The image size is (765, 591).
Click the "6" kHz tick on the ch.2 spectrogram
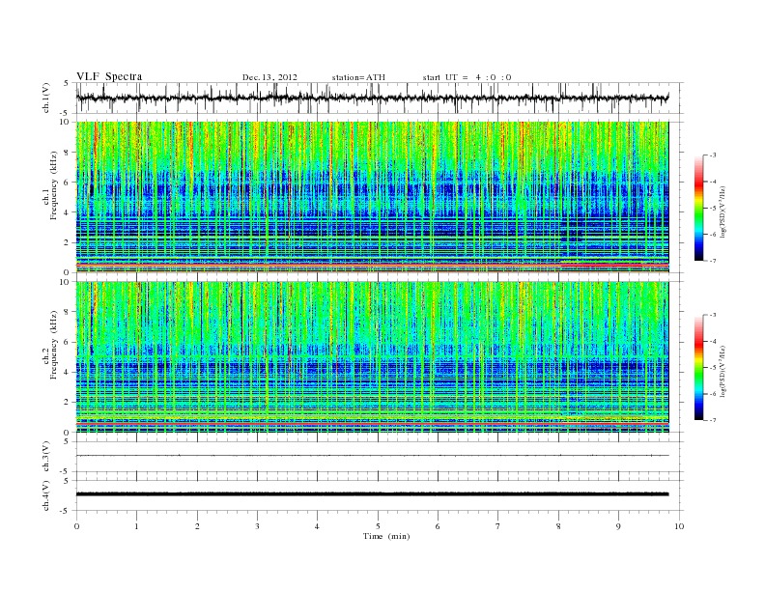(68, 342)
